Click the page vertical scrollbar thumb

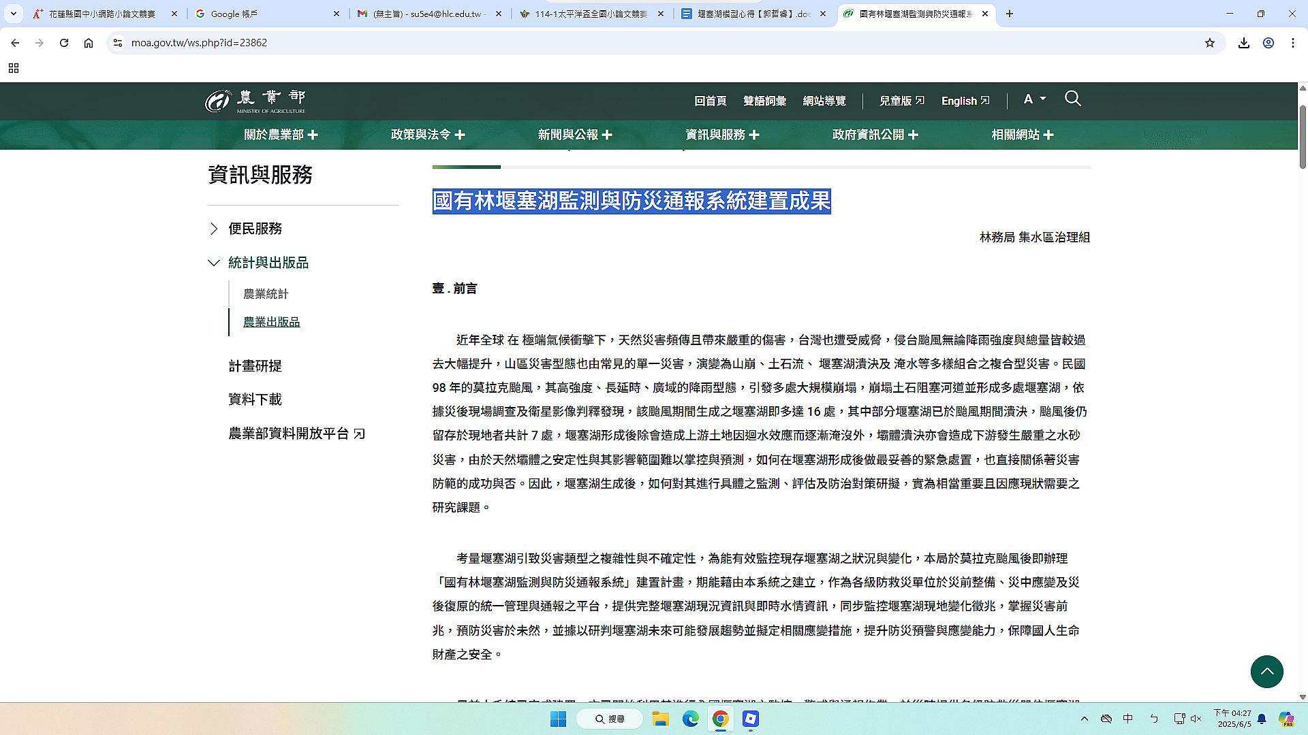coord(1303,136)
